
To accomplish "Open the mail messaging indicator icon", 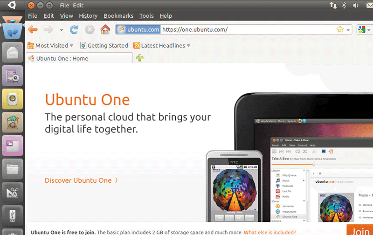I will (370, 5).
